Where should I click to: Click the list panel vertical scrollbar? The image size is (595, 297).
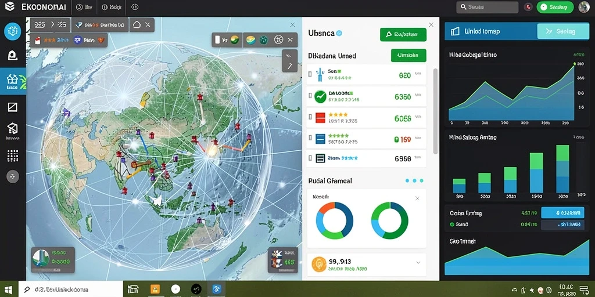(435, 111)
